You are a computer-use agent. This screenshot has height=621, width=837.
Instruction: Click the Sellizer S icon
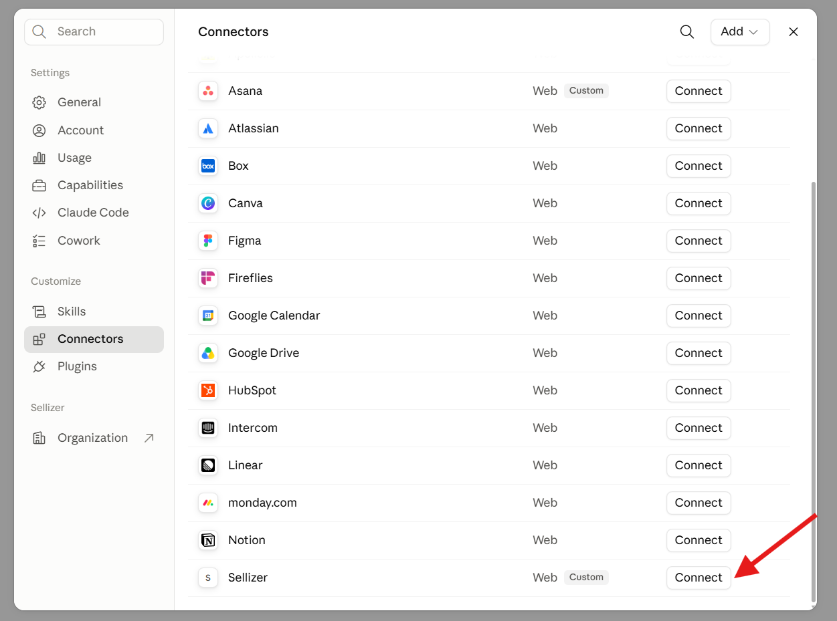208,578
